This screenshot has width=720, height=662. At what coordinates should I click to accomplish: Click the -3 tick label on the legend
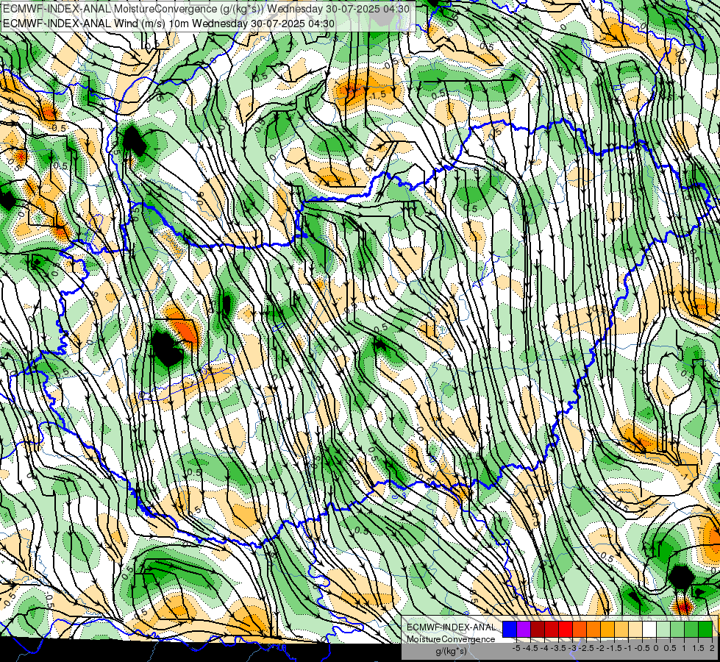573,648
